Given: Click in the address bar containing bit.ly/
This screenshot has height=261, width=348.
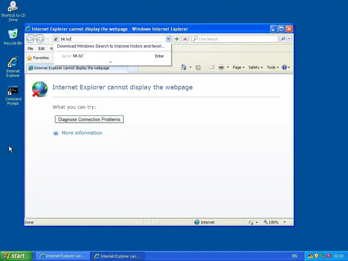Looking at the screenshot, I should [112, 39].
